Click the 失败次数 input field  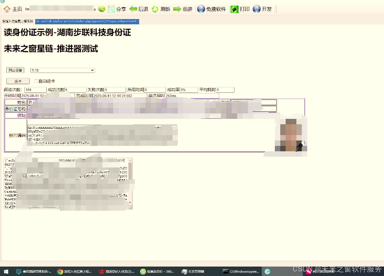[x=115, y=90]
